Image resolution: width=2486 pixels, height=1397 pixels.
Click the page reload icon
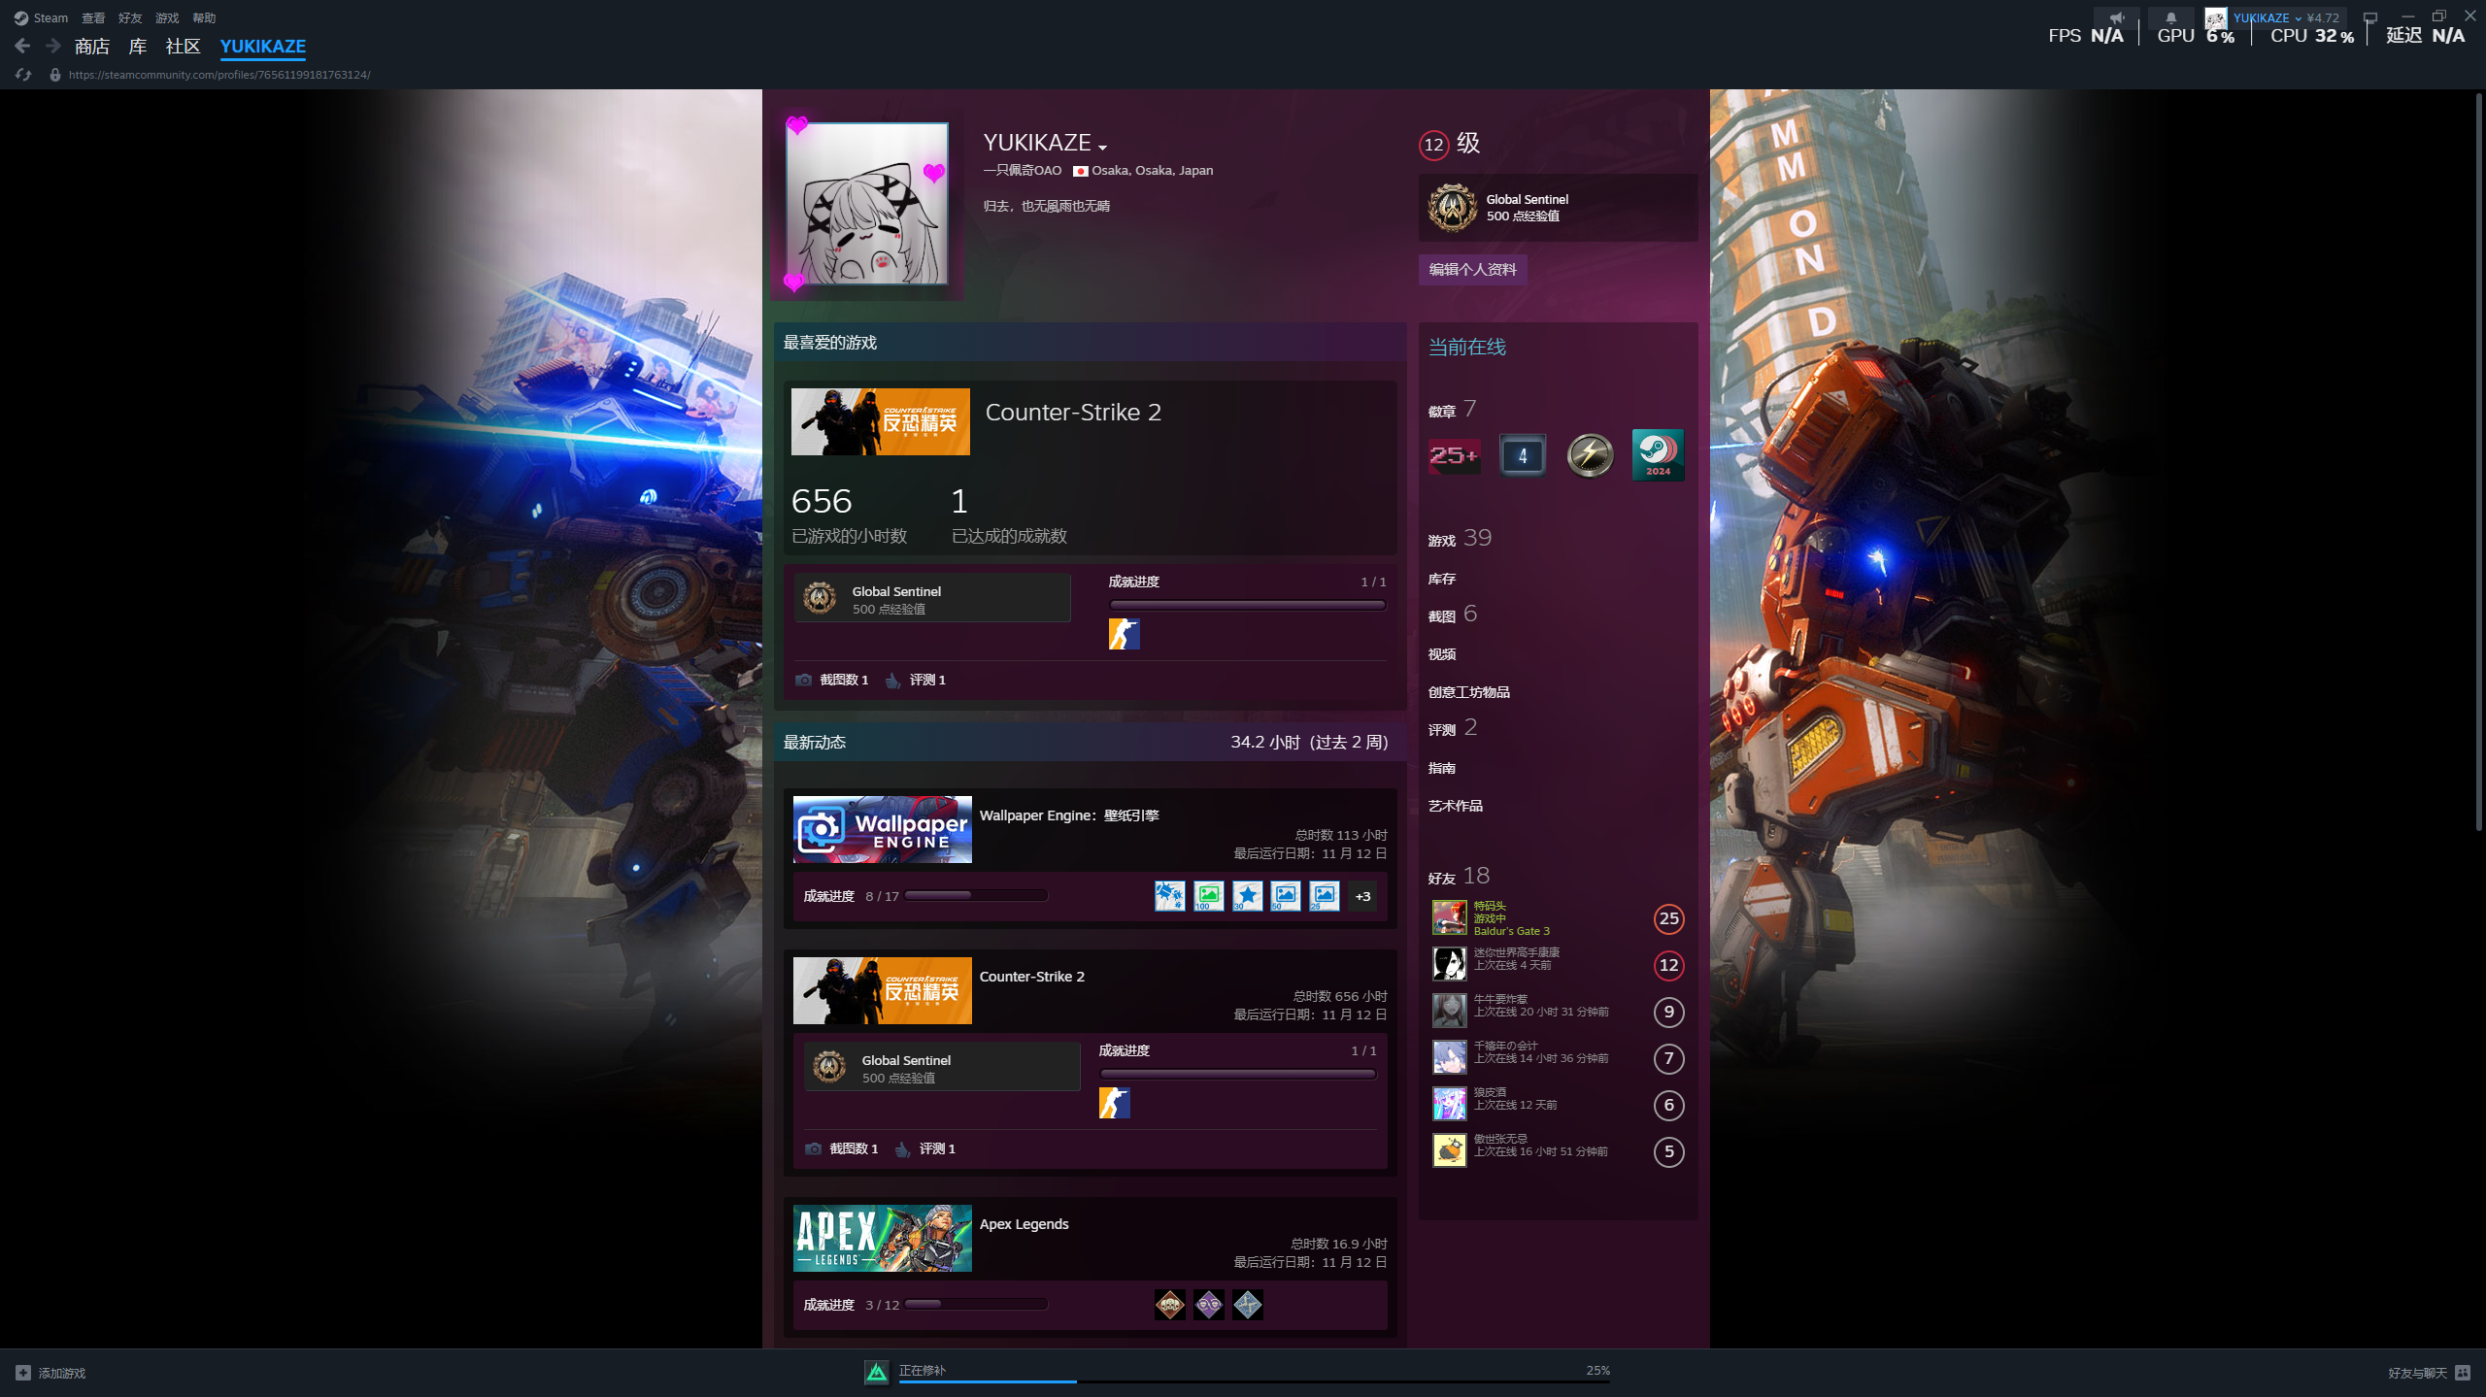23,75
